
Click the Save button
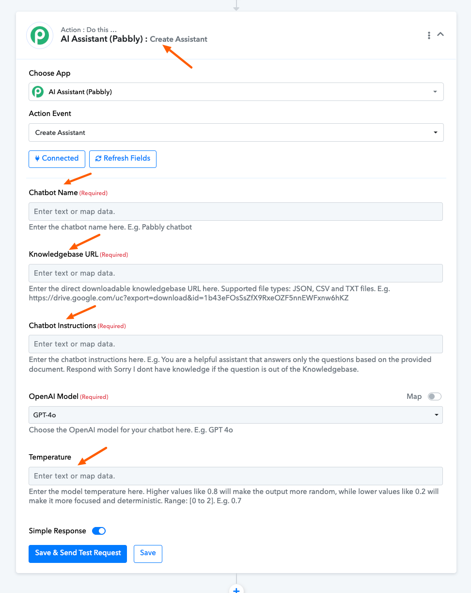(x=148, y=554)
